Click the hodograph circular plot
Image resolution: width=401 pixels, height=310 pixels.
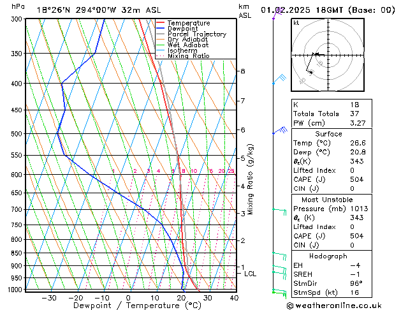pos(328,55)
